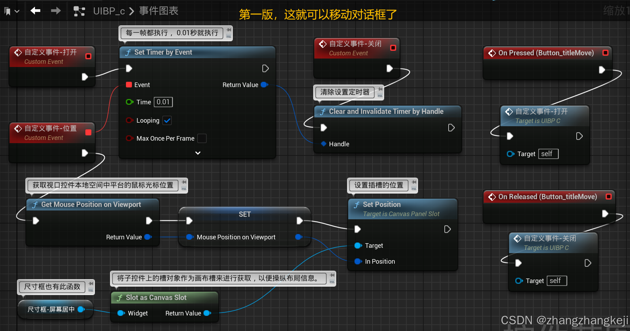
Task: Click the red delegate pin on 自定义事件-打开 node
Action: (89, 56)
